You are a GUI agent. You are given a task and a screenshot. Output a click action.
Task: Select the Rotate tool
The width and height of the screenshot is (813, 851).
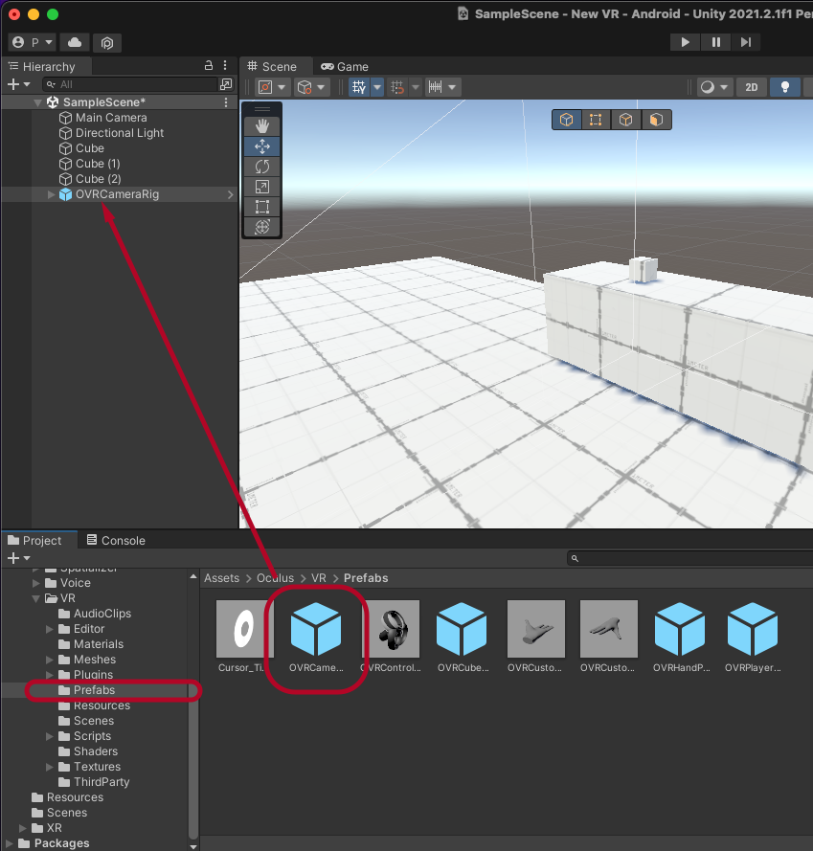click(261, 167)
